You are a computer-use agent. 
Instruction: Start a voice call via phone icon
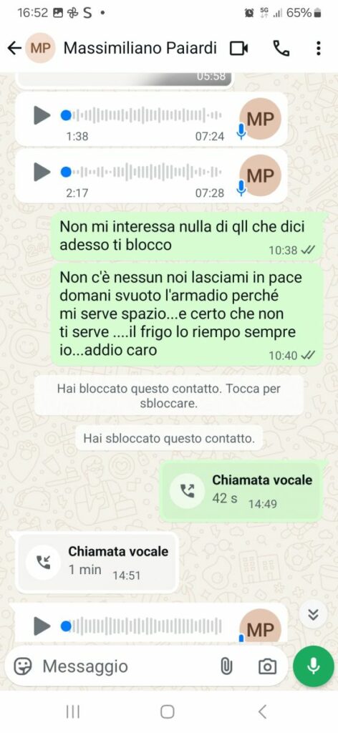tap(281, 48)
